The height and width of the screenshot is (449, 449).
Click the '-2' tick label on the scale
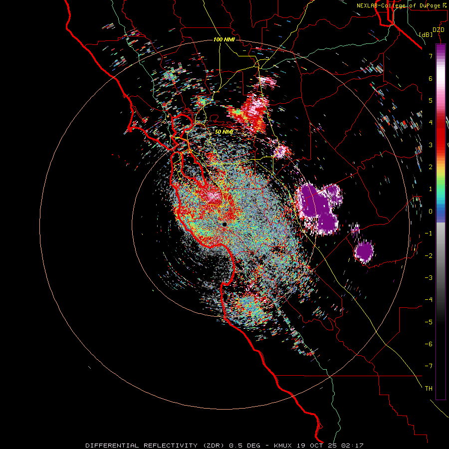point(429,255)
